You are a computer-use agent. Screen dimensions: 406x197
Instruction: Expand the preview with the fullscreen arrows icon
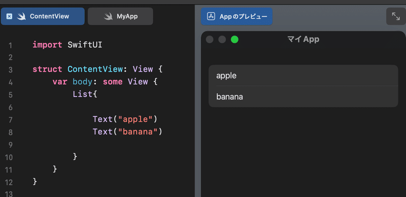[x=396, y=16]
